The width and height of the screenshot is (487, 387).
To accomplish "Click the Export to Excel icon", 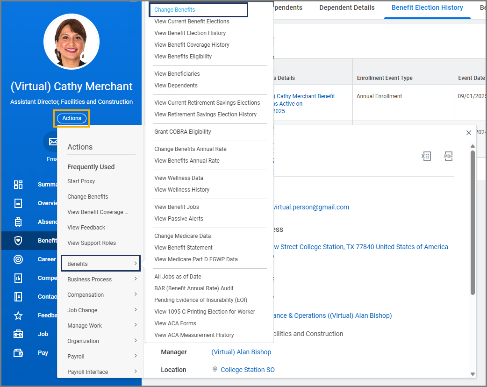I will 426,156.
